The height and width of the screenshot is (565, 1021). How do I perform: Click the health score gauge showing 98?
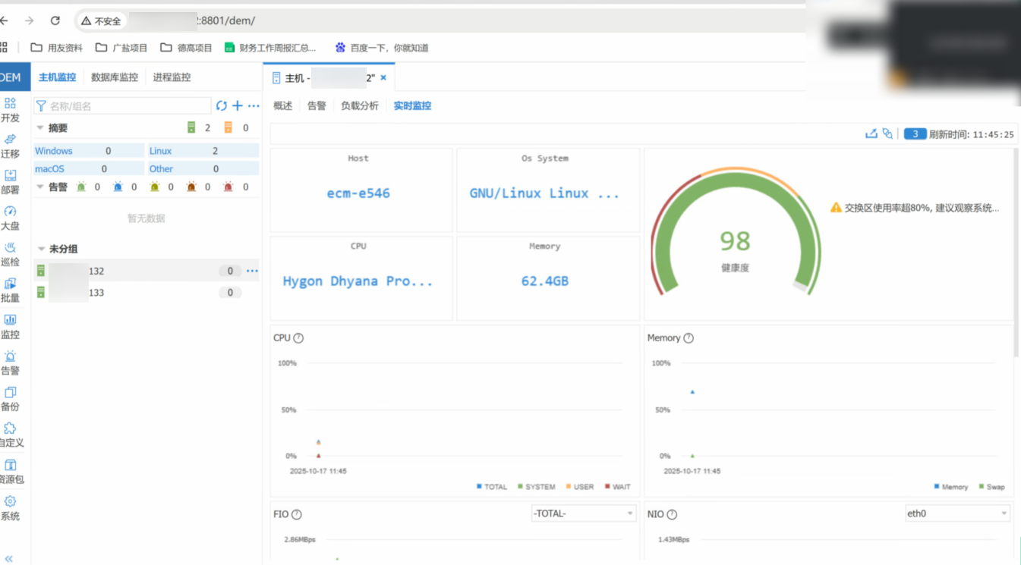pos(735,232)
